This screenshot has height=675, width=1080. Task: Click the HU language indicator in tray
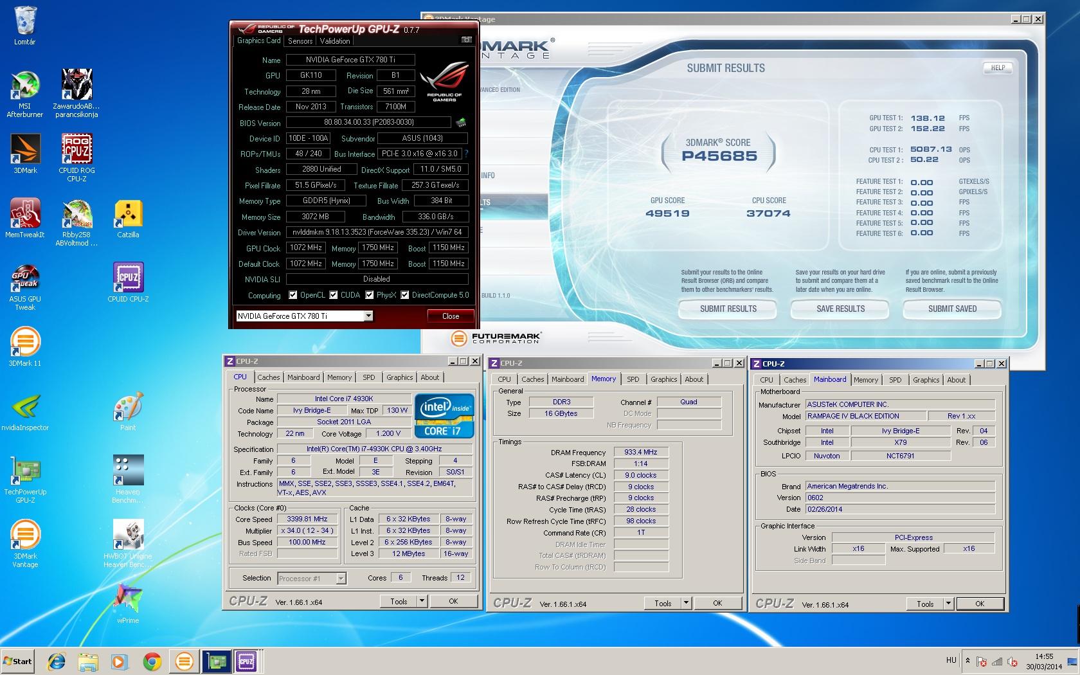pyautogui.click(x=951, y=660)
